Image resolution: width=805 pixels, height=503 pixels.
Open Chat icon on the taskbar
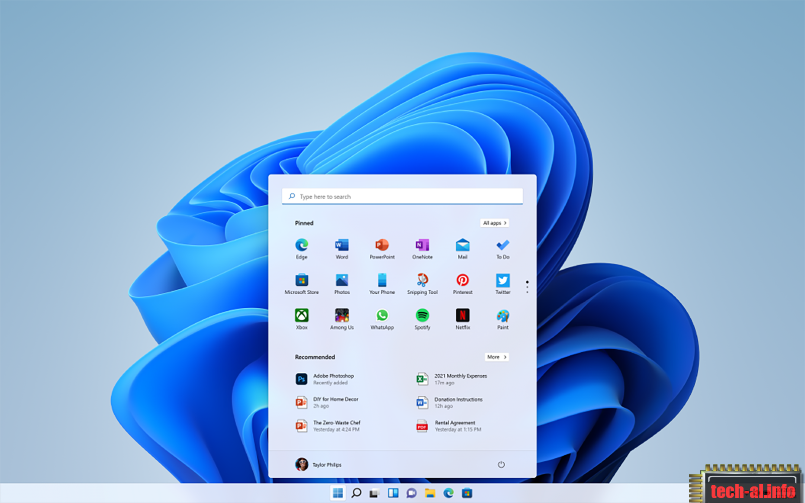412,493
